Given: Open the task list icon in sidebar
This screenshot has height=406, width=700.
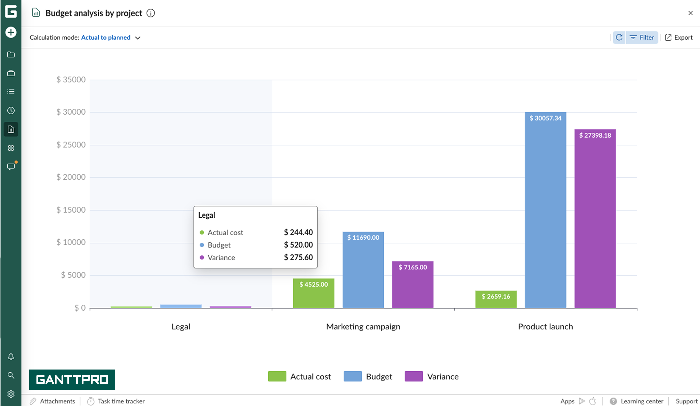Looking at the screenshot, I should point(11,91).
